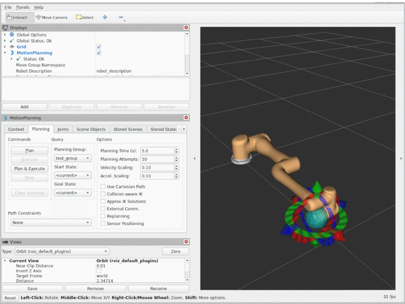Enable Approx IK Solutions
The height and width of the screenshot is (304, 405).
pyautogui.click(x=103, y=201)
